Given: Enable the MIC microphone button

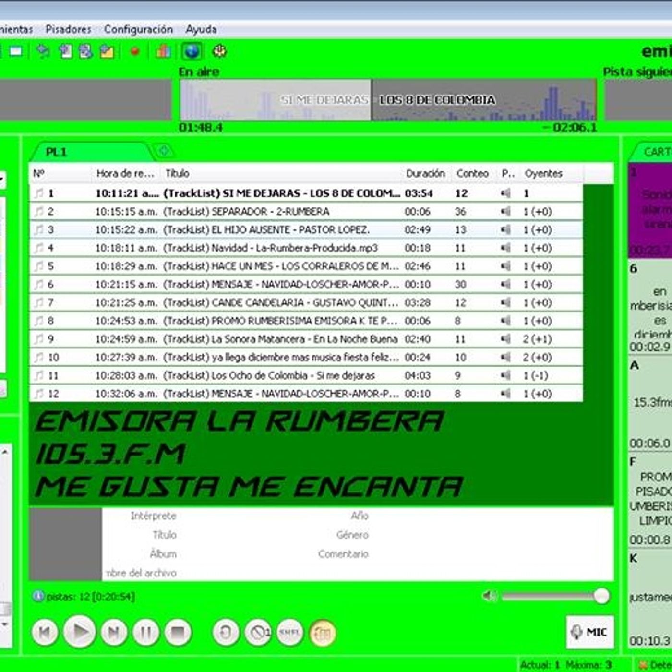Looking at the screenshot, I should pos(590,632).
